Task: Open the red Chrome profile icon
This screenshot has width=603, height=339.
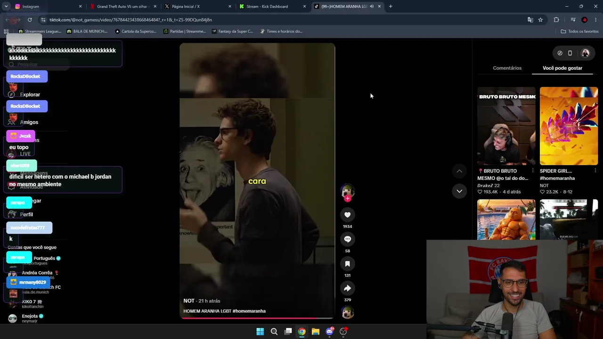Action: tap(585, 20)
